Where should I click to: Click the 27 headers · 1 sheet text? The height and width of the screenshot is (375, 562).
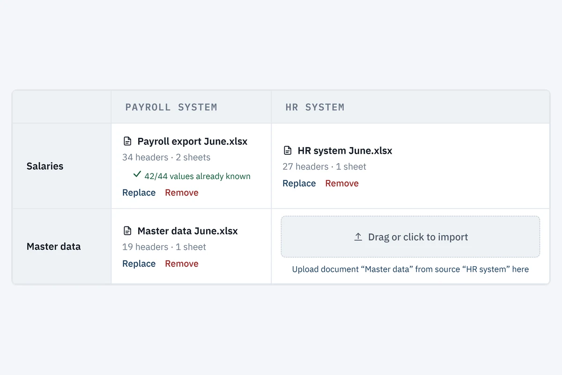[x=325, y=166]
